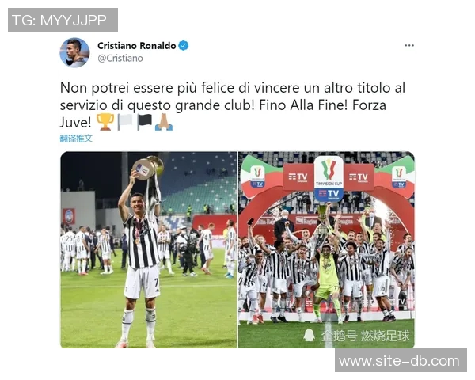
Task: Click the black flag emoji in the tweet
Action: point(144,122)
